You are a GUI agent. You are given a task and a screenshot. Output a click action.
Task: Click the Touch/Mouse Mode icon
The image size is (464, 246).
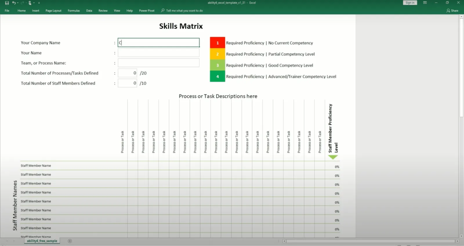coord(30,3)
